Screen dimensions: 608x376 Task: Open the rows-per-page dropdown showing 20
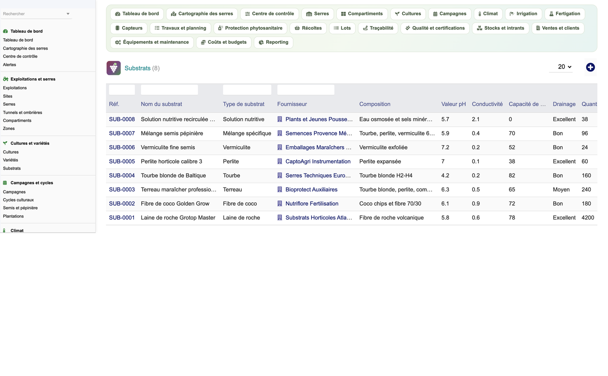coord(561,67)
